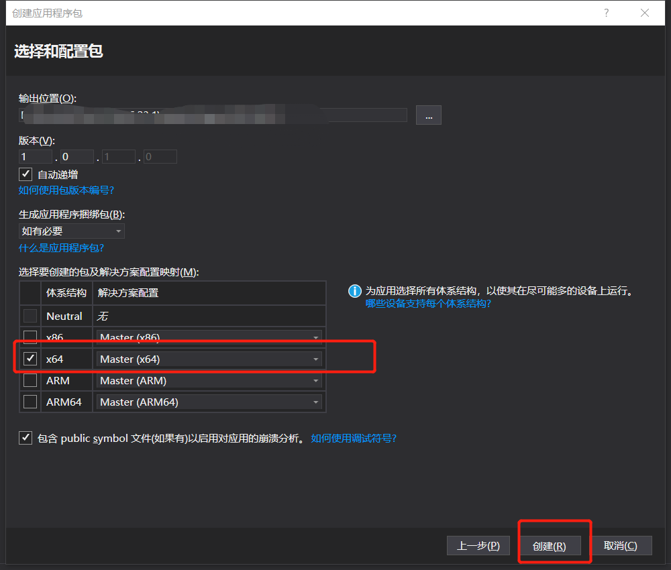Check the x86 architecture checkbox
This screenshot has width=671, height=570.
[30, 337]
